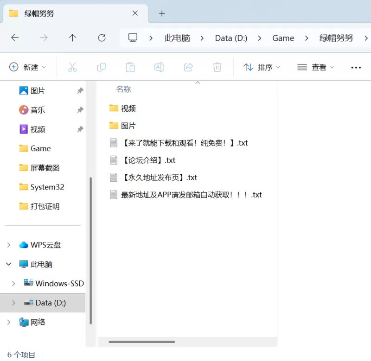Select Game in the address breadcrumb
This screenshot has height=361, width=371.
(x=283, y=38)
